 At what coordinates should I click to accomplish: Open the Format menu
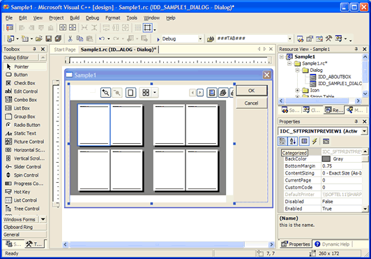tap(113, 17)
